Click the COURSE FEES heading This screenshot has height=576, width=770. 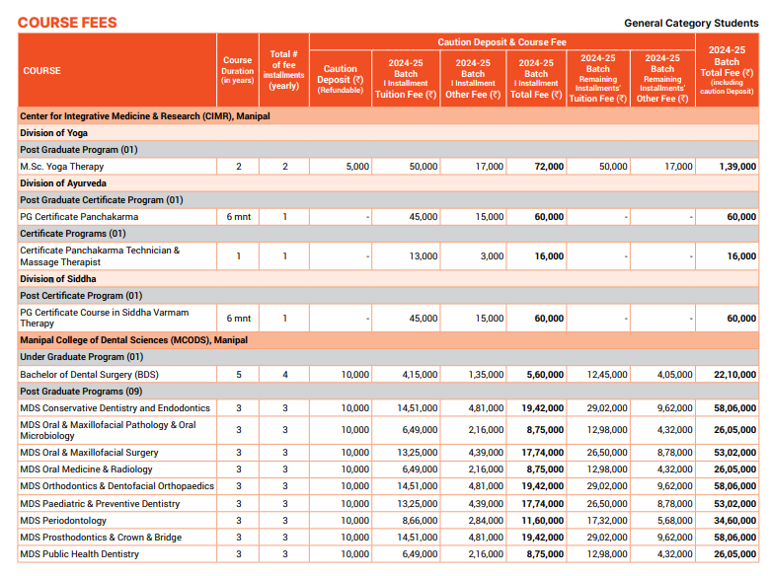[67, 23]
